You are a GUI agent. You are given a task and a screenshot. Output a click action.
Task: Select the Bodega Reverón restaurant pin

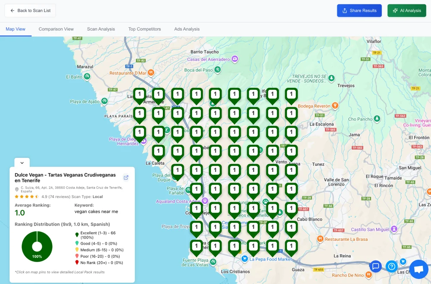pyautogui.click(x=335, y=106)
